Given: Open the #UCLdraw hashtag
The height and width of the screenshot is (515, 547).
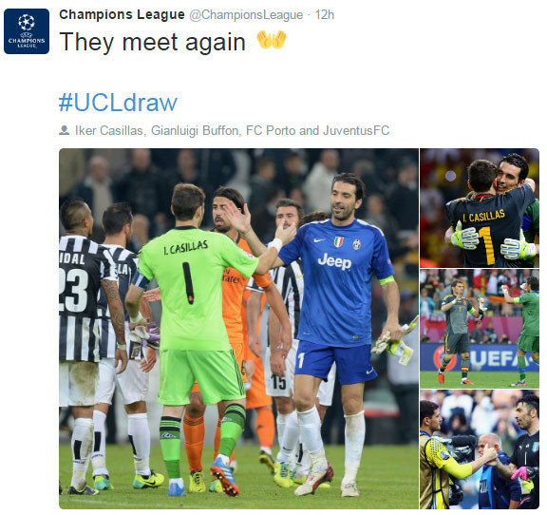Looking at the screenshot, I should pyautogui.click(x=118, y=103).
